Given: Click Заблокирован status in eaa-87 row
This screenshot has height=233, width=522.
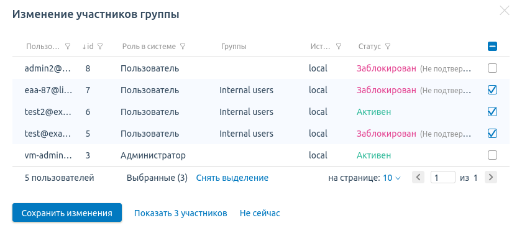Looking at the screenshot, I should point(387,90).
